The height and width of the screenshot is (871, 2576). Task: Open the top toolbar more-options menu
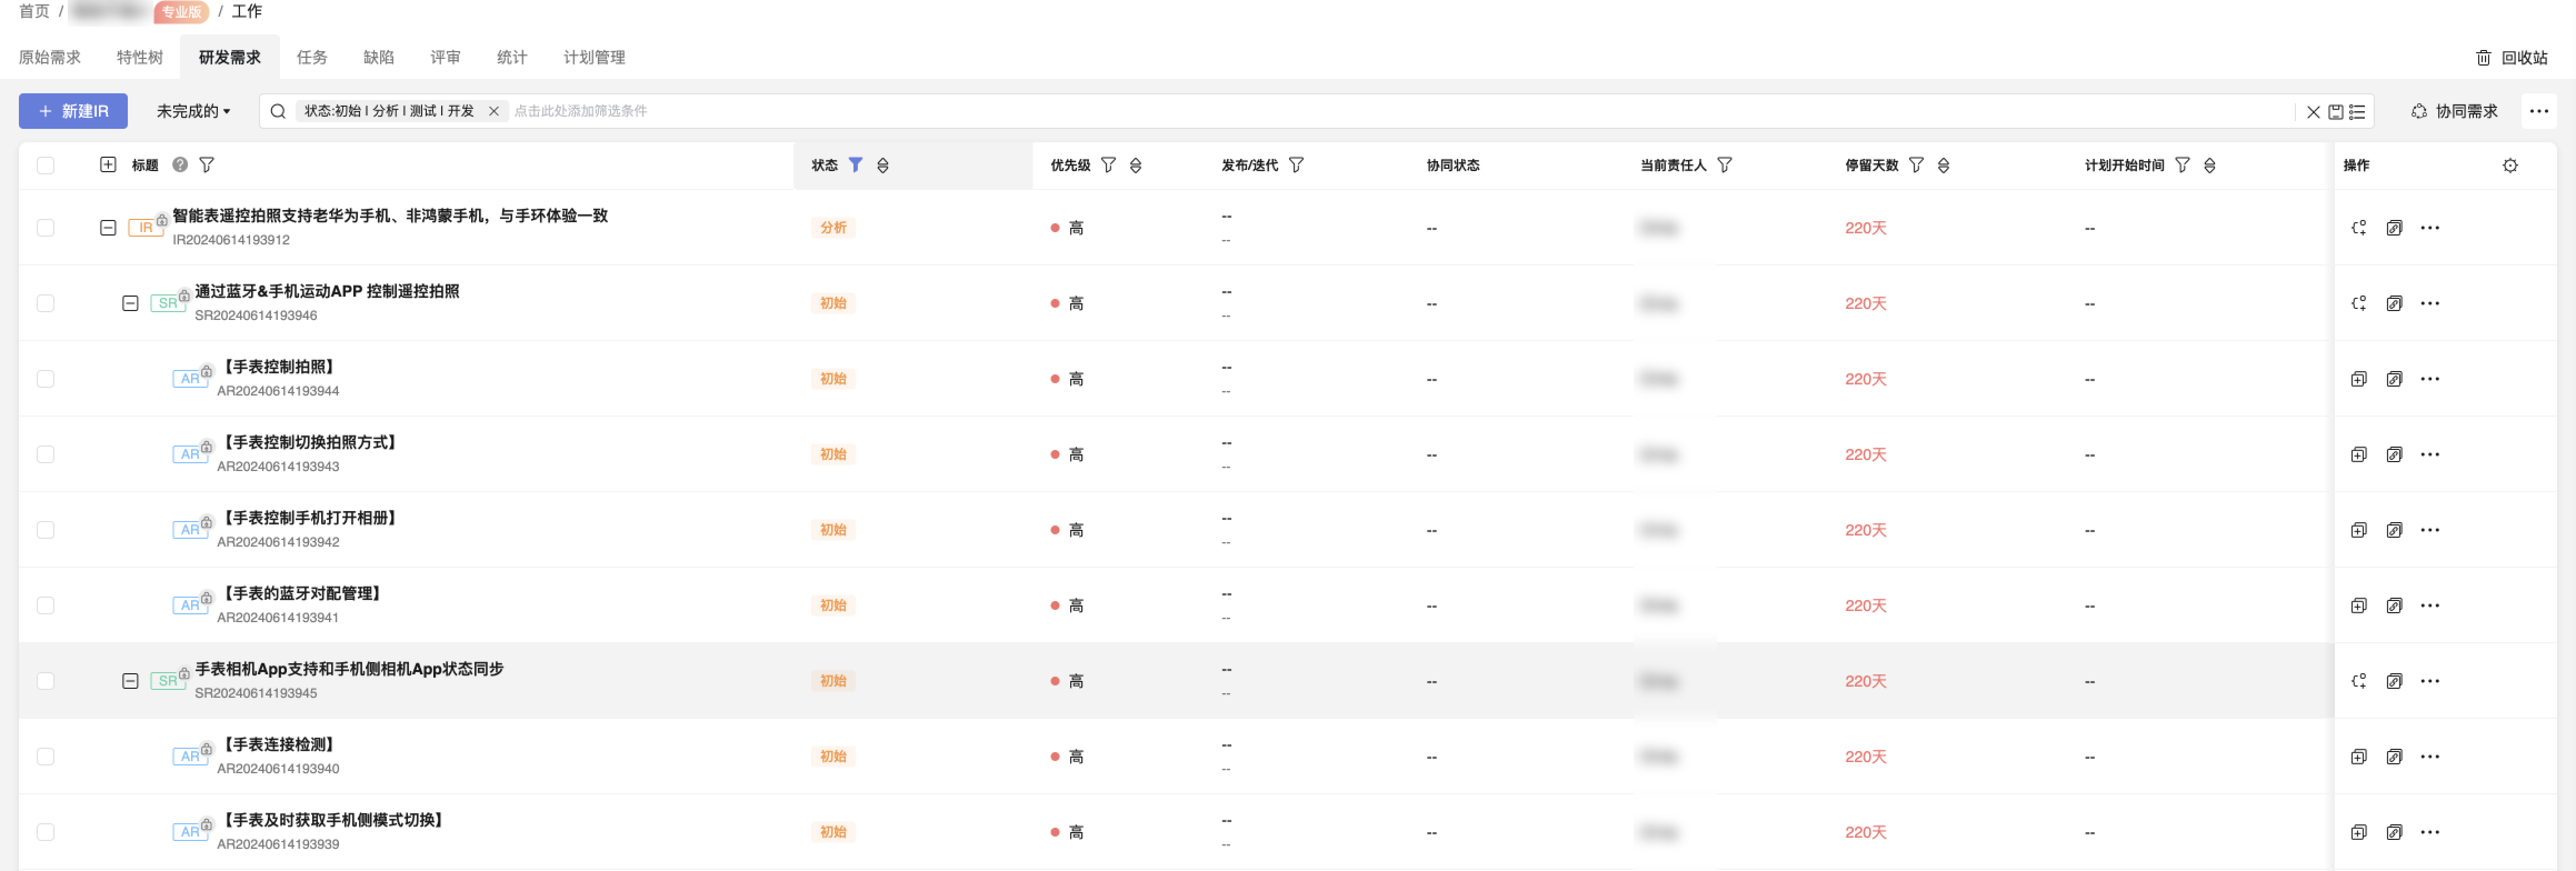point(2539,111)
